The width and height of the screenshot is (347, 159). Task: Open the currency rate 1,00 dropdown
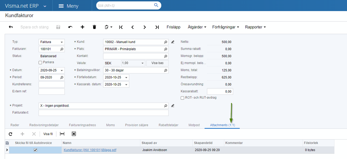pos(143,63)
